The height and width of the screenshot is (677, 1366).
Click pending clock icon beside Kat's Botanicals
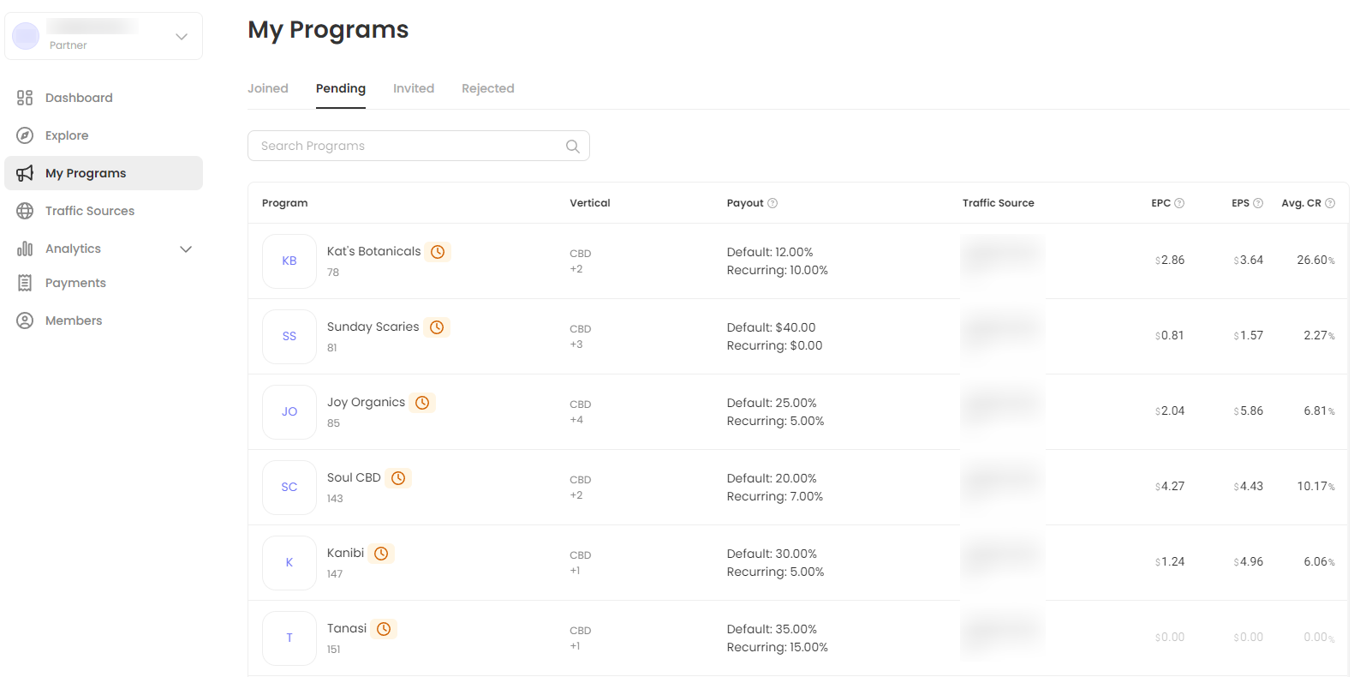(x=438, y=252)
